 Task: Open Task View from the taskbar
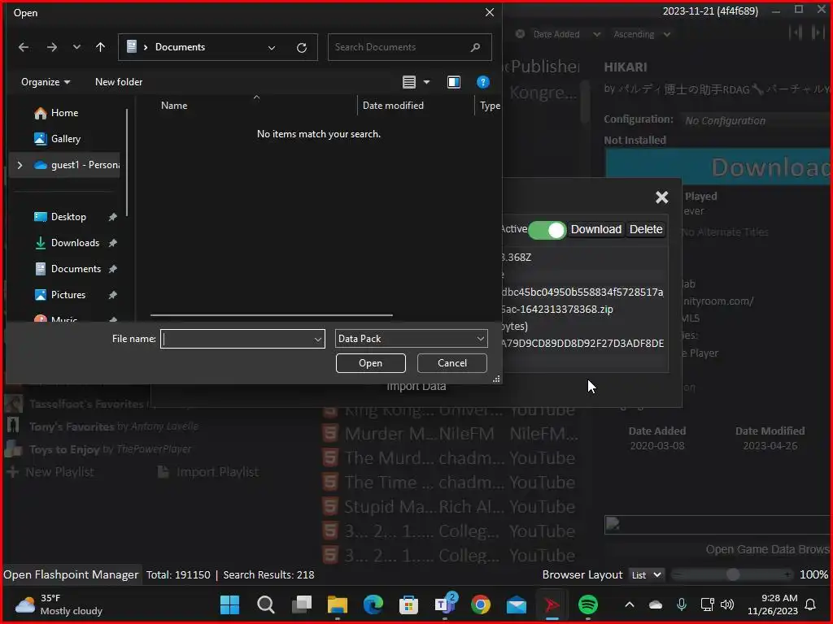(x=302, y=604)
